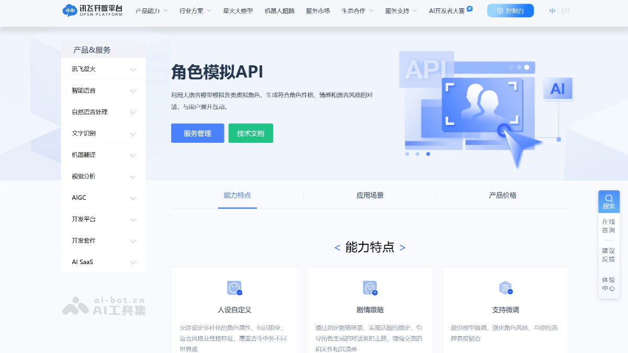
Task: Click the 人设自定义 feature icon
Action: (x=234, y=288)
